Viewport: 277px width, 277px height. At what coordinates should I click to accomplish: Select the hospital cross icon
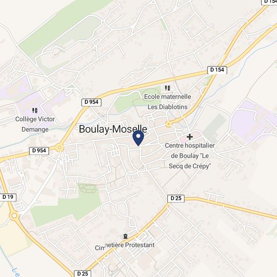coord(189,136)
